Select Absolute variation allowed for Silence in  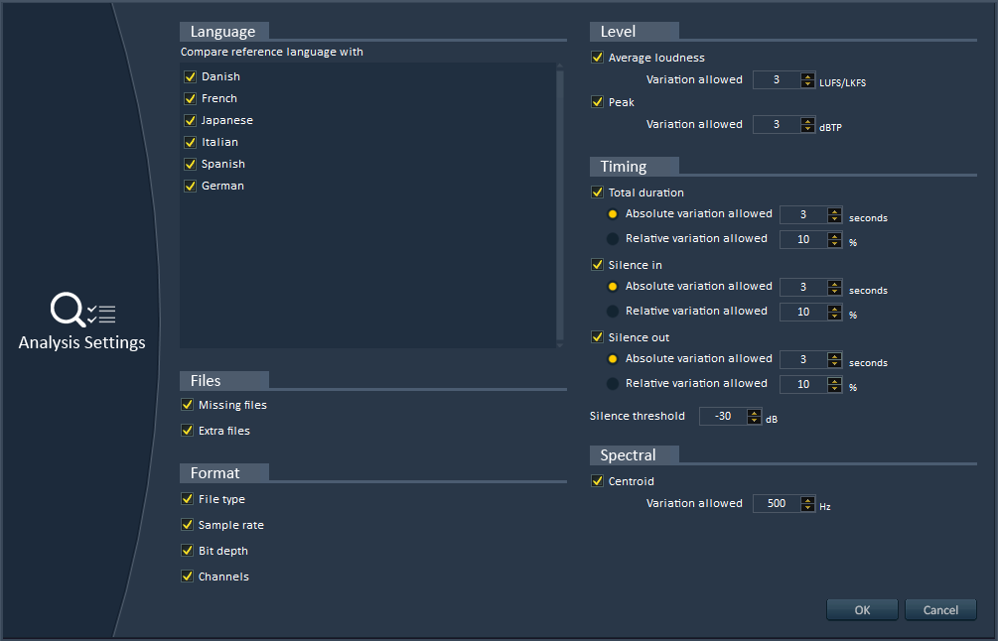[x=613, y=287]
